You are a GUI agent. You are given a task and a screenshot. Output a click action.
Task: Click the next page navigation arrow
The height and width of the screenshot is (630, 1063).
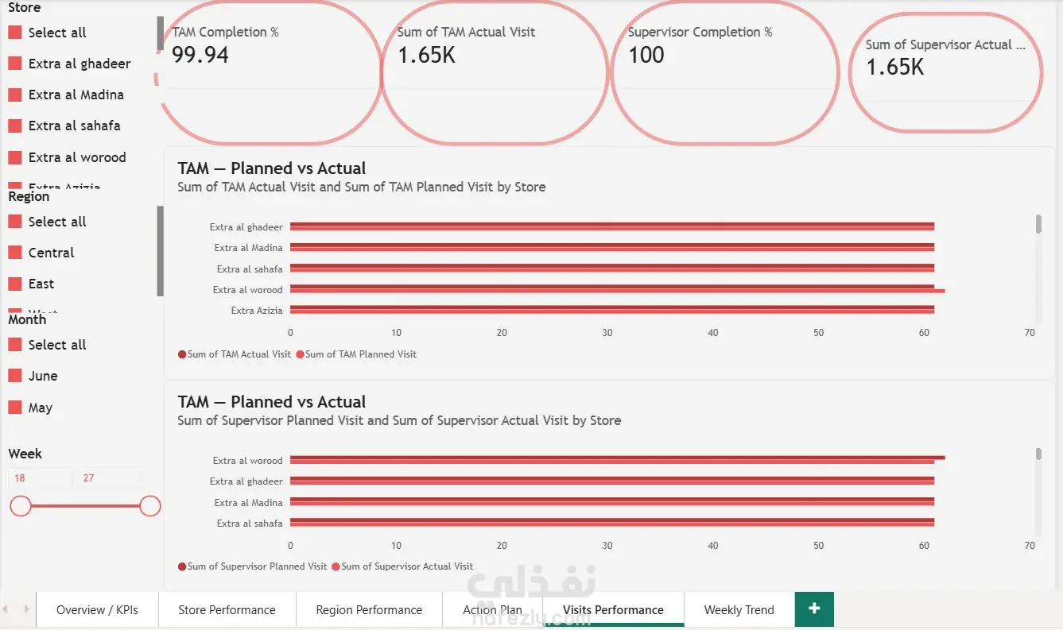(26, 609)
